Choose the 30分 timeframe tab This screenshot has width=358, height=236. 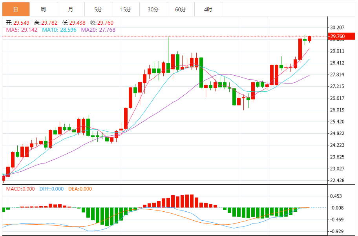tap(153, 9)
